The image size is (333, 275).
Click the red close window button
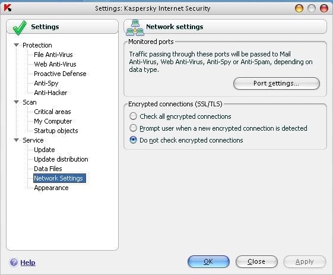pos(324,8)
